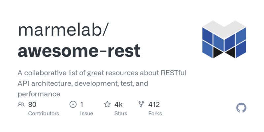This screenshot has width=264, height=132.
Task: Select the Forks label
Action: 155,114
